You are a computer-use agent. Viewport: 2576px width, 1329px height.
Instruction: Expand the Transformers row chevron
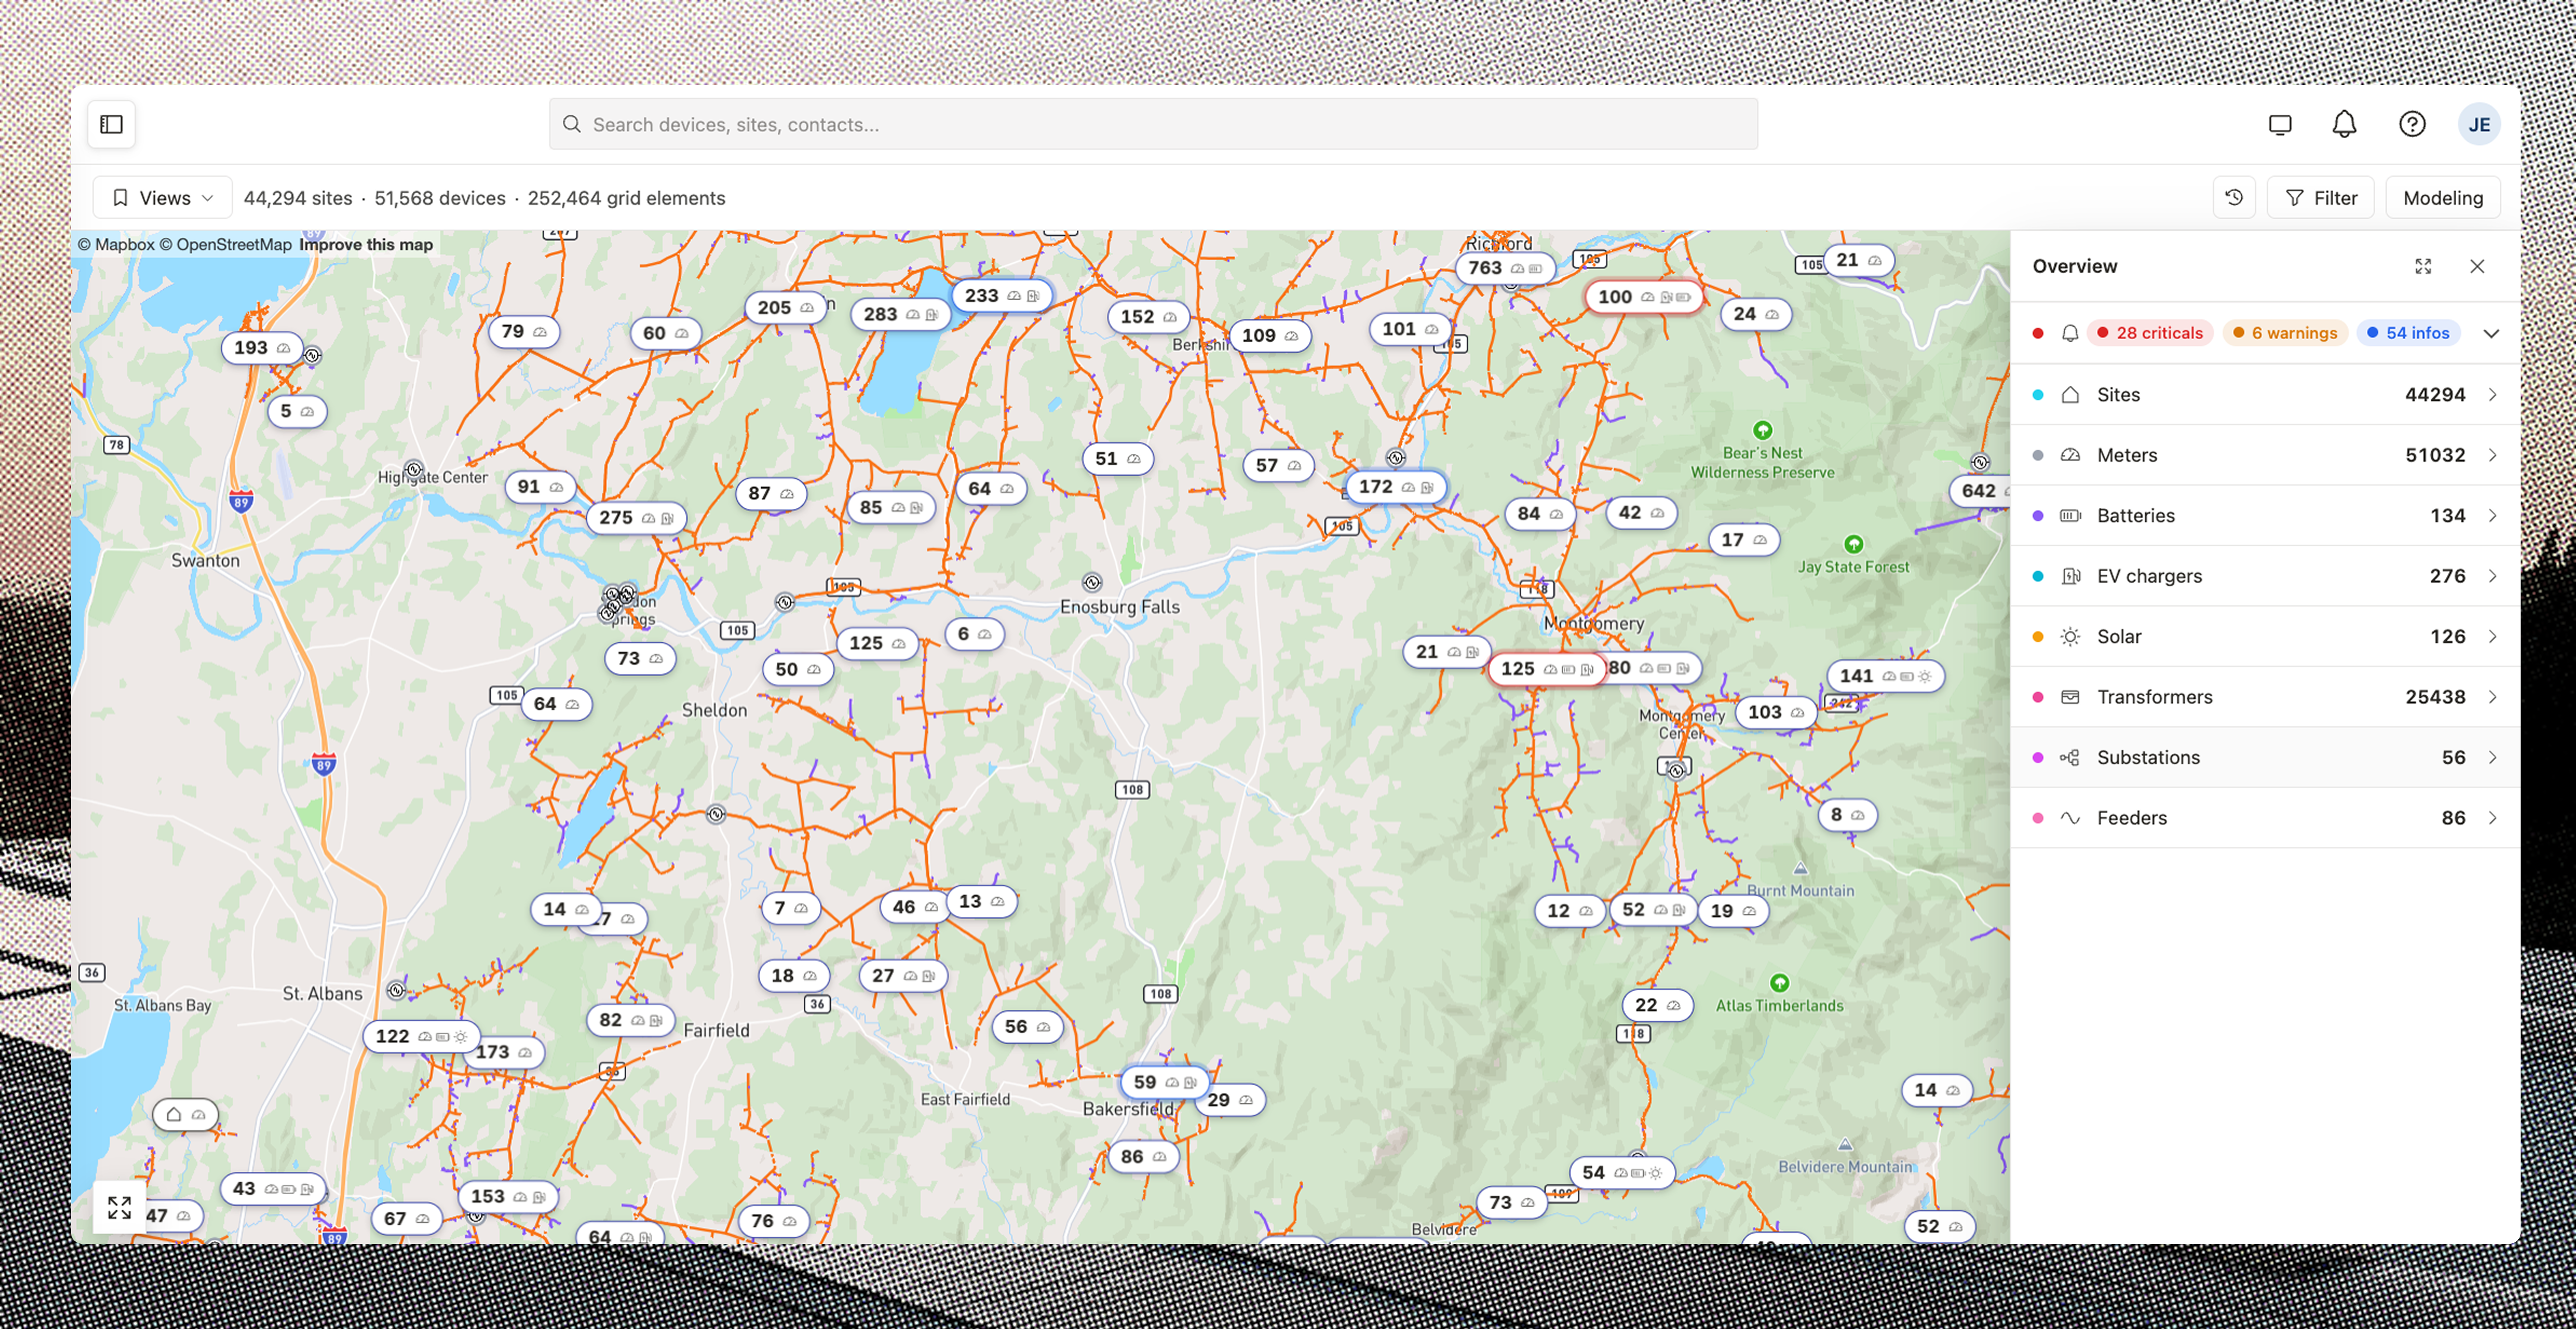[x=2492, y=697]
